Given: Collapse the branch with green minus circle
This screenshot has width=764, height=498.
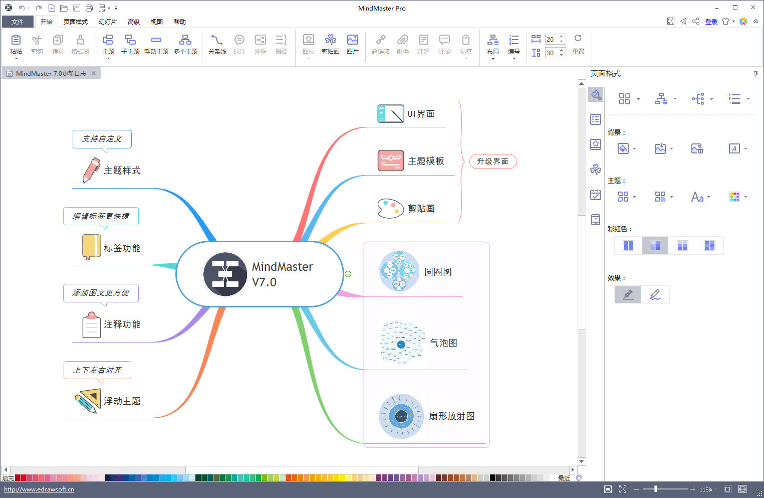Looking at the screenshot, I should tap(348, 274).
